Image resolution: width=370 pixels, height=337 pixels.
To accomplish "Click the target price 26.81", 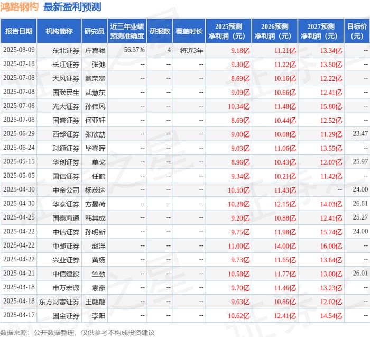I will [x=360, y=203].
